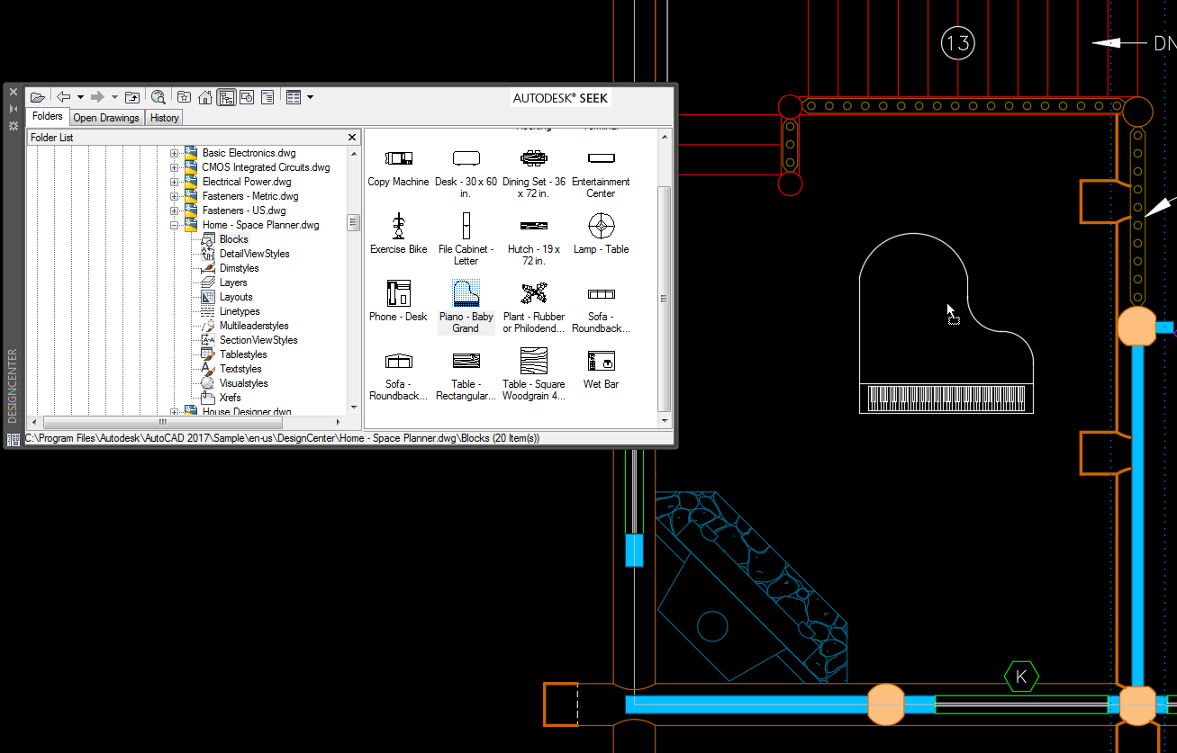Click the Home icon in DesignCenter toolbar

click(x=205, y=97)
